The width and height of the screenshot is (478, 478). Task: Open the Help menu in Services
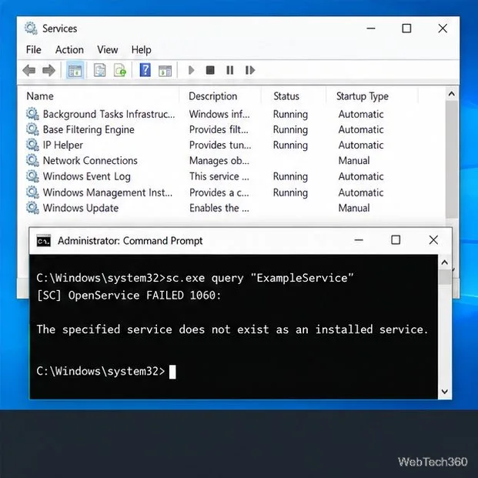[141, 50]
